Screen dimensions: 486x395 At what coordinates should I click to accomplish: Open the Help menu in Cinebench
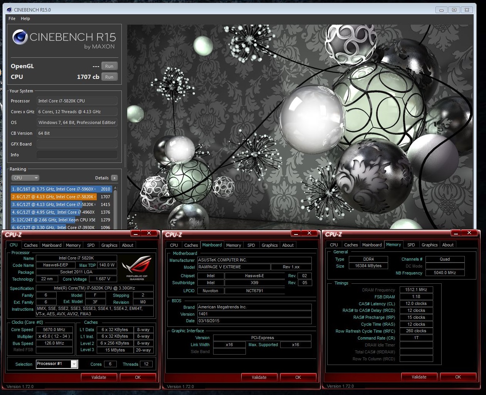coord(25,18)
